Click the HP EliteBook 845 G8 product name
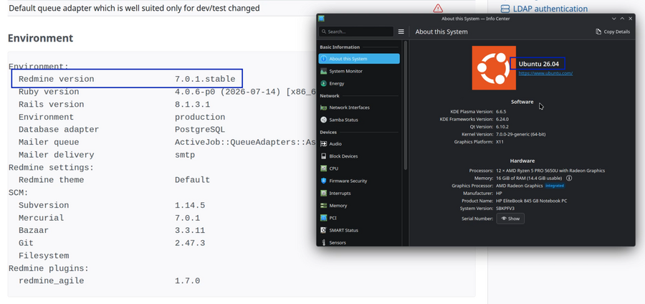The height and width of the screenshot is (304, 645). 532,201
